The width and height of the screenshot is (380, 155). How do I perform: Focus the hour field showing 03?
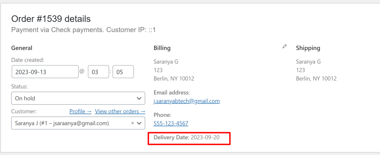(98, 72)
